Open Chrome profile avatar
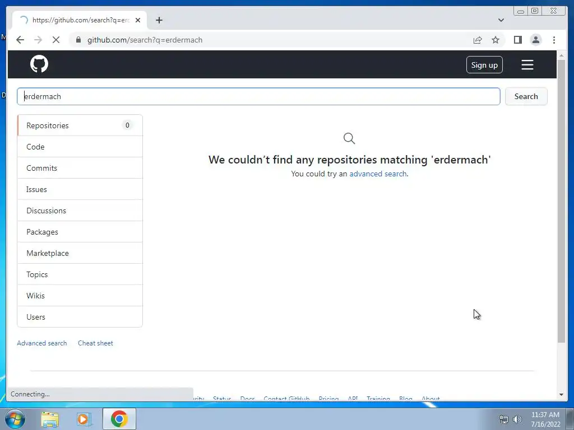Image resolution: width=574 pixels, height=430 pixels. pyautogui.click(x=535, y=40)
